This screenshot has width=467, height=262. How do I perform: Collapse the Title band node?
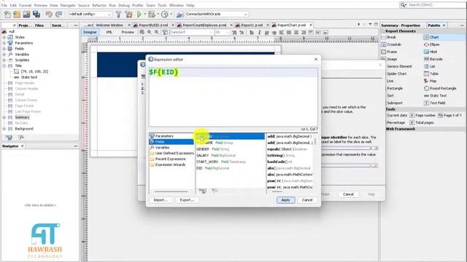[x=4, y=65]
